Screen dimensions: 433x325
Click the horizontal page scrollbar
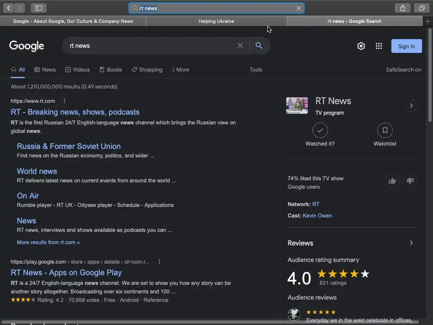[210, 322]
